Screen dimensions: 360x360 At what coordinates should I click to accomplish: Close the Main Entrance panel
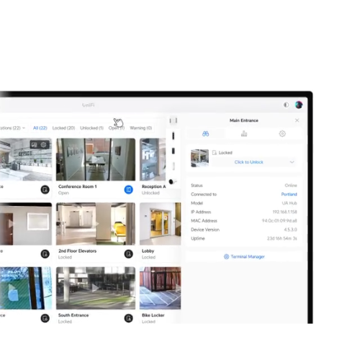pos(297,120)
